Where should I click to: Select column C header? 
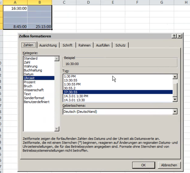pos(64,2)
